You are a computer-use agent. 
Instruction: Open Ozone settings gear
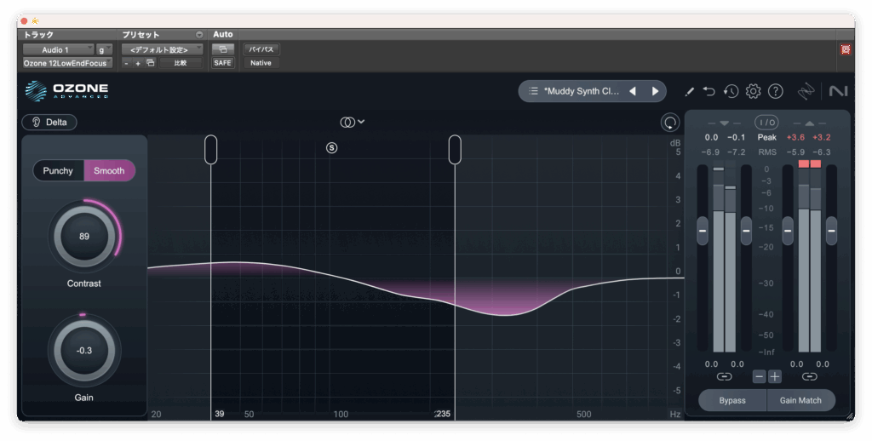(753, 91)
